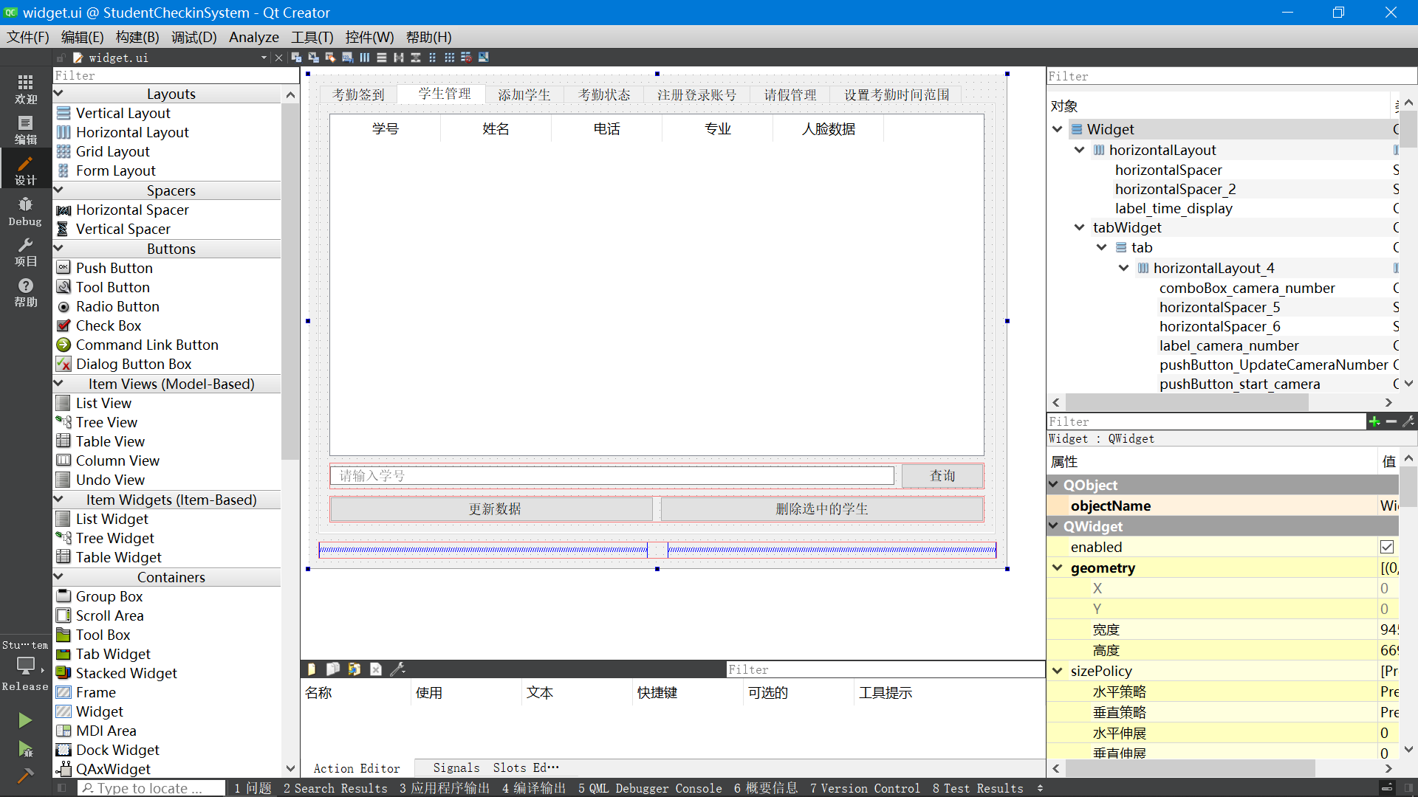Click Adjust Size toolbar icon
This screenshot has width=1418, height=797.
click(x=484, y=58)
